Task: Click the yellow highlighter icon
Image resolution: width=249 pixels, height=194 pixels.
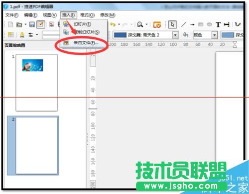Action: pos(22,35)
